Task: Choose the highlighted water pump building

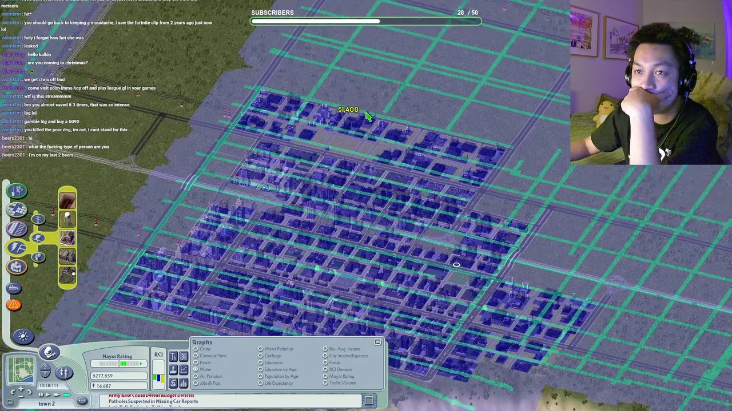Action: coord(67,237)
